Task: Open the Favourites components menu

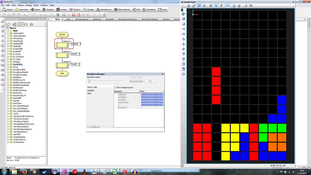Action: [21, 9]
